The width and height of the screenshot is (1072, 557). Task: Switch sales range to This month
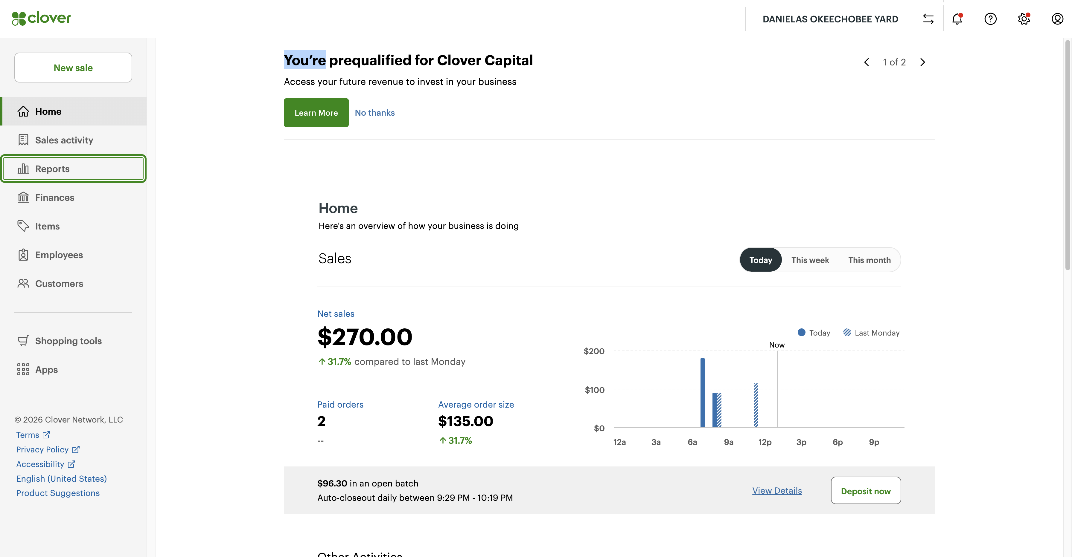click(869, 260)
